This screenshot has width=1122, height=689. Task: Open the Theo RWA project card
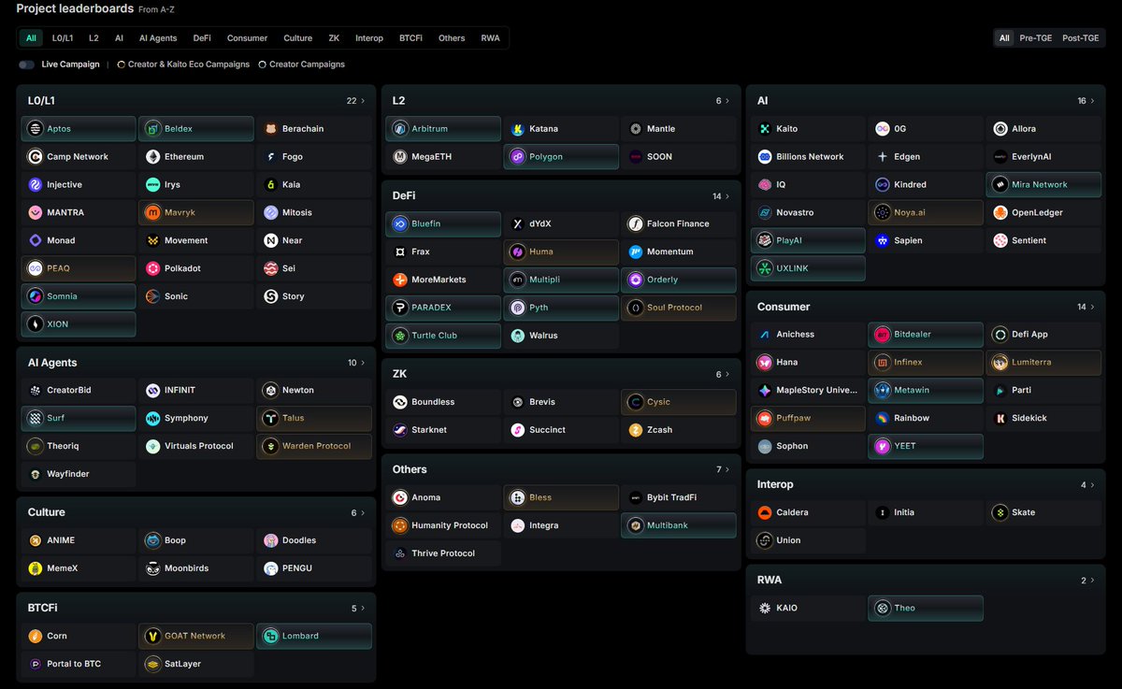[x=926, y=608]
